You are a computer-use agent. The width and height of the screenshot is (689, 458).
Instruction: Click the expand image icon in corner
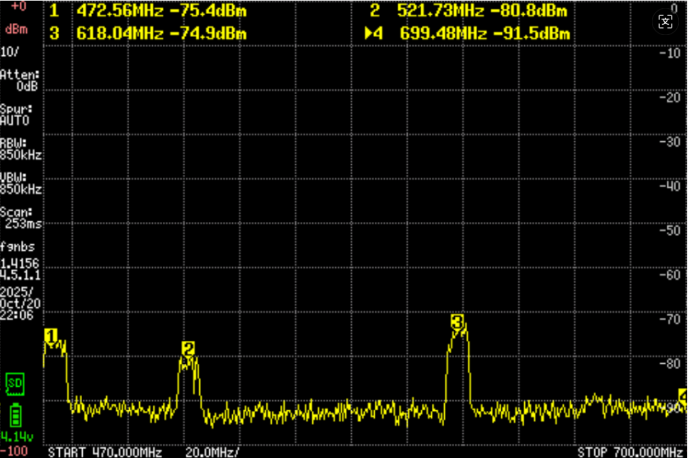[x=665, y=22]
